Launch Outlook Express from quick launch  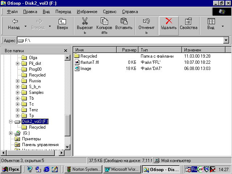point(38,169)
